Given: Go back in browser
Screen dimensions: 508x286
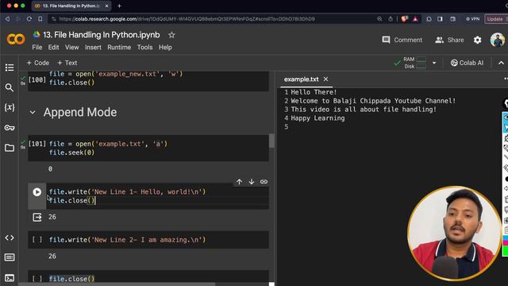Looking at the screenshot, I should click(x=7, y=19).
